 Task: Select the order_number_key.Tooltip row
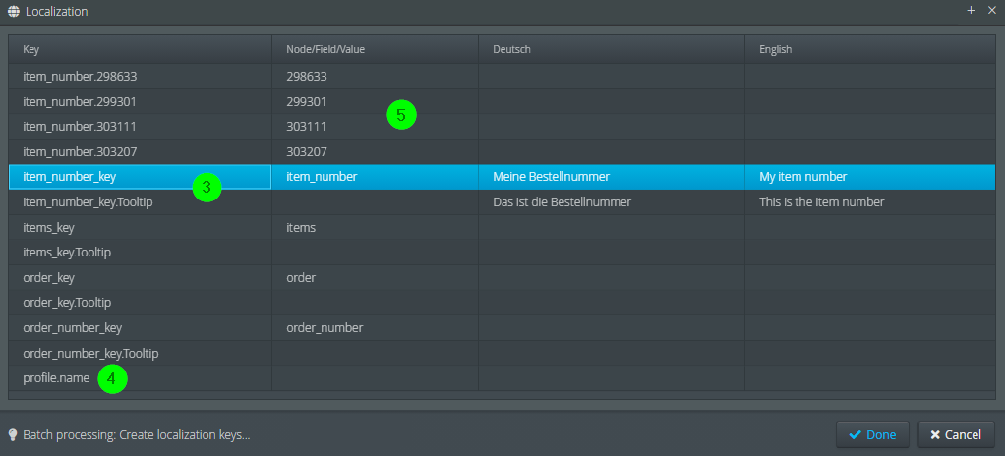(502, 353)
